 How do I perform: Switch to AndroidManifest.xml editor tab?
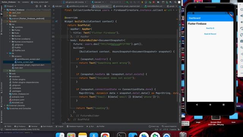[154, 6]
